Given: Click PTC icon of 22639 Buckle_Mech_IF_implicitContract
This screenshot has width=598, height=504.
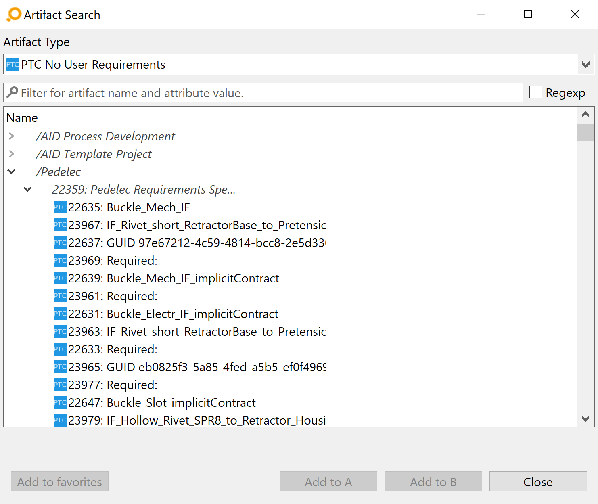Looking at the screenshot, I should (60, 278).
